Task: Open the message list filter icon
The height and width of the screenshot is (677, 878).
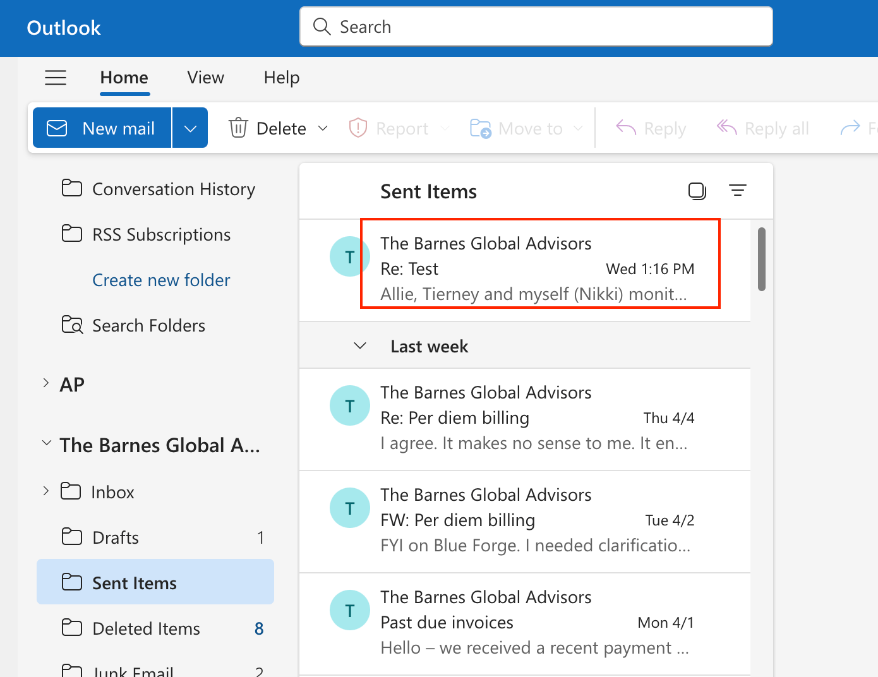Action: [x=738, y=190]
